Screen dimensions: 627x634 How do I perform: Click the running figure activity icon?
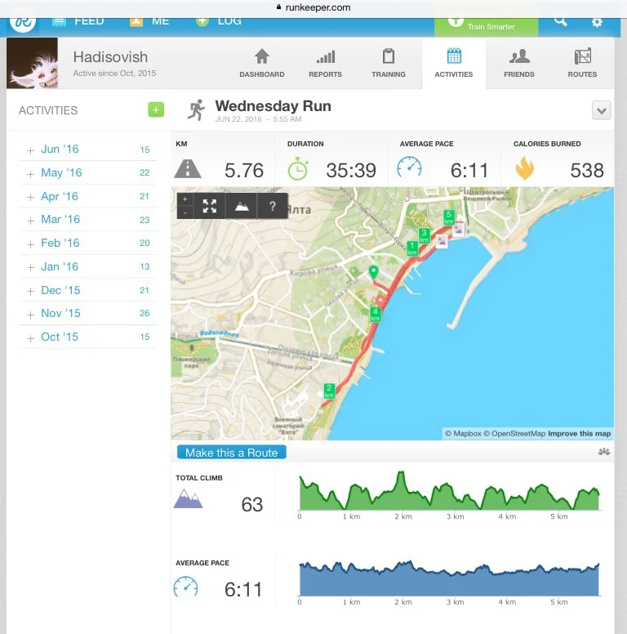[196, 110]
